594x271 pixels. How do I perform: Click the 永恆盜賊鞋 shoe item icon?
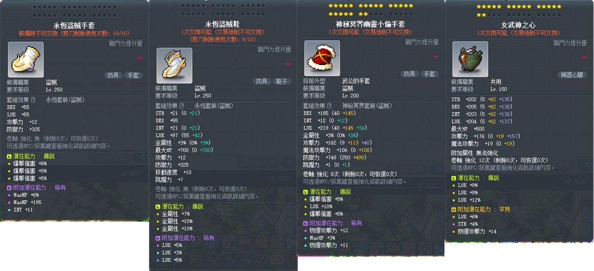tap(174, 65)
